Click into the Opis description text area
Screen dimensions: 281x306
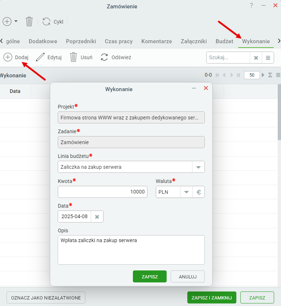click(x=131, y=250)
